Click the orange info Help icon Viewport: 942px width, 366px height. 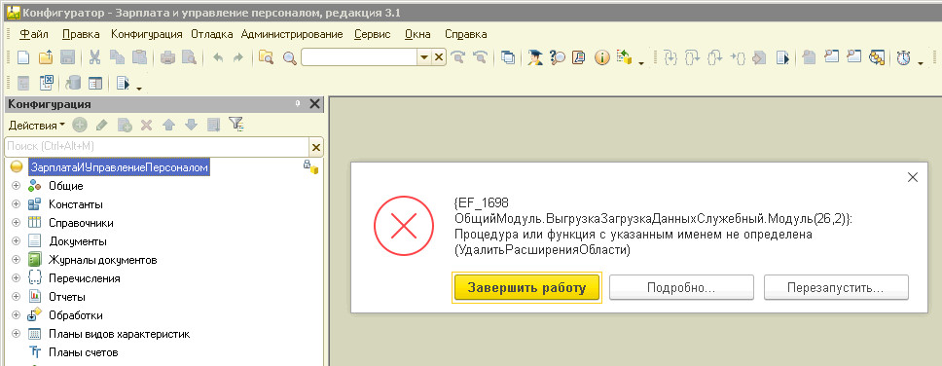point(602,57)
